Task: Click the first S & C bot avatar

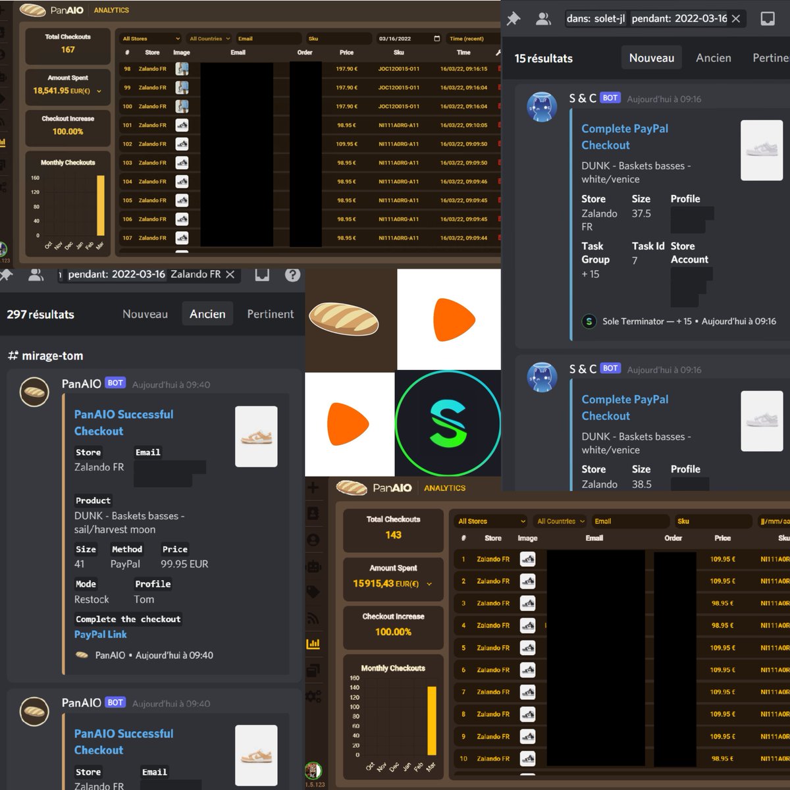Action: (542, 107)
